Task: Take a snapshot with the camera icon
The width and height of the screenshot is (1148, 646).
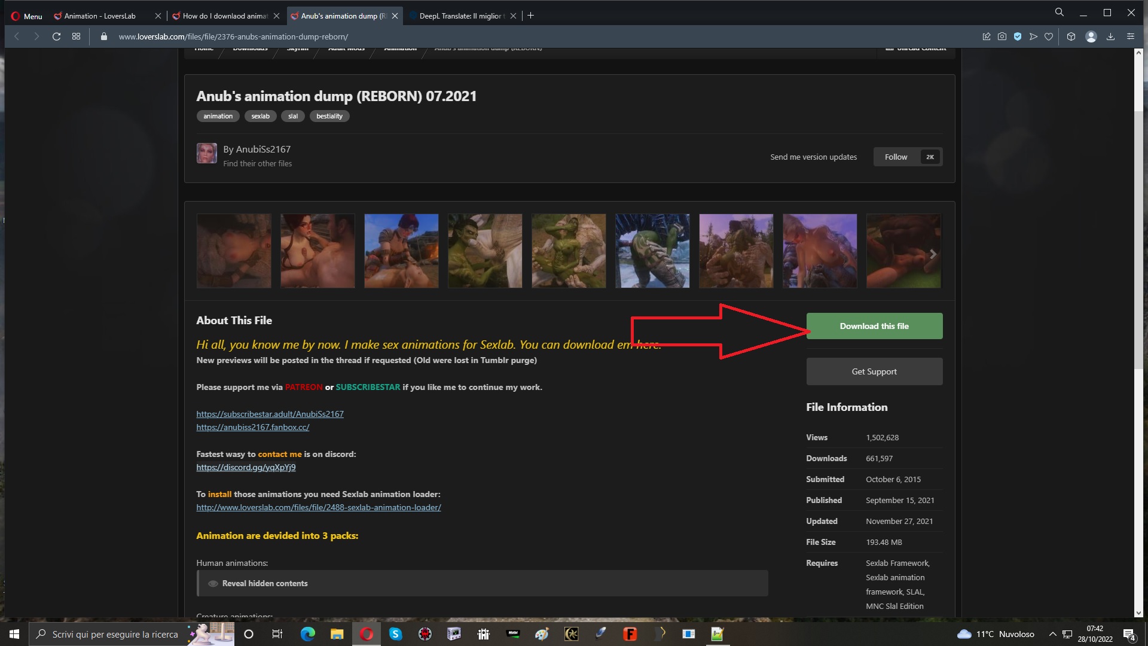Action: pyautogui.click(x=1002, y=36)
